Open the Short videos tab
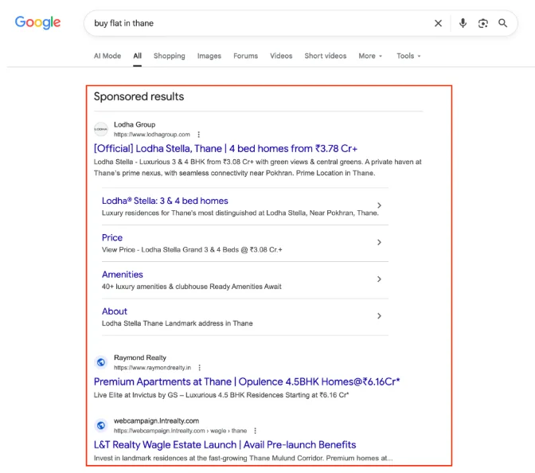 point(325,56)
